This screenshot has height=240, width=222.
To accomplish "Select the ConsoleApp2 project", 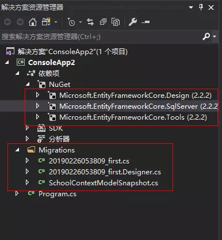I will [52, 63].
